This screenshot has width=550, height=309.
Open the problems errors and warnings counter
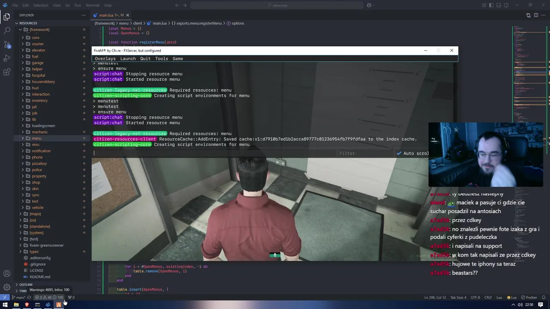(49, 297)
